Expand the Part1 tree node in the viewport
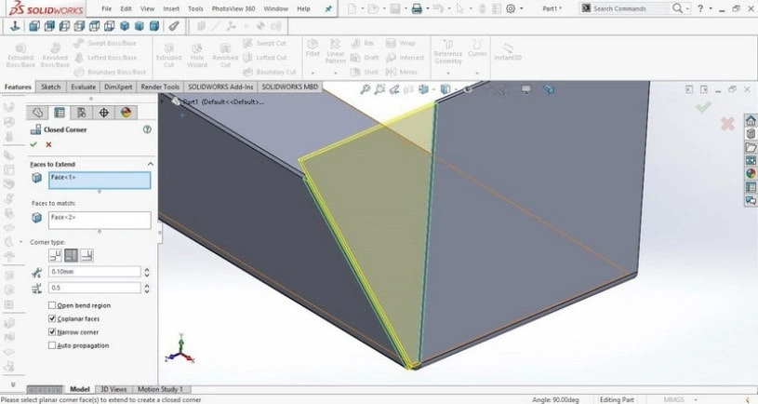 [175, 101]
